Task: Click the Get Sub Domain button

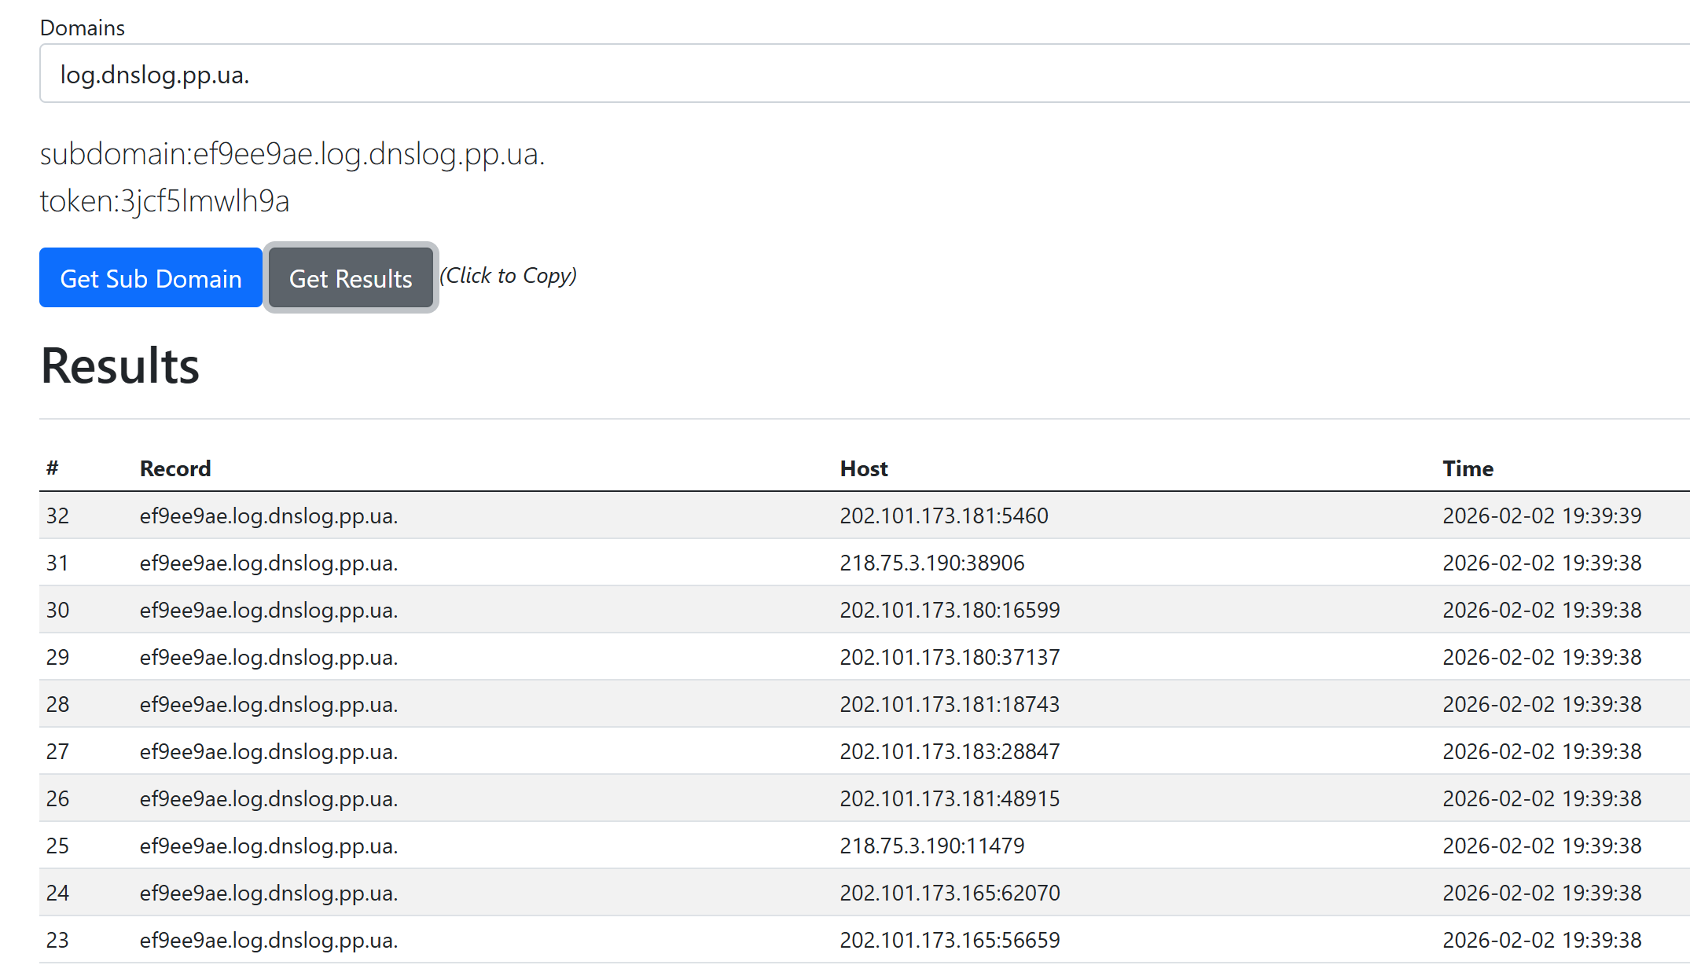Action: (x=150, y=278)
